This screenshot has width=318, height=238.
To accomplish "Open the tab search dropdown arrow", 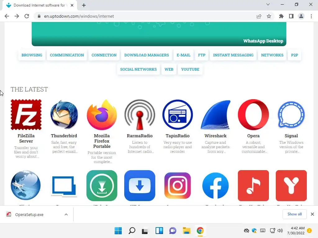I will (268, 4).
